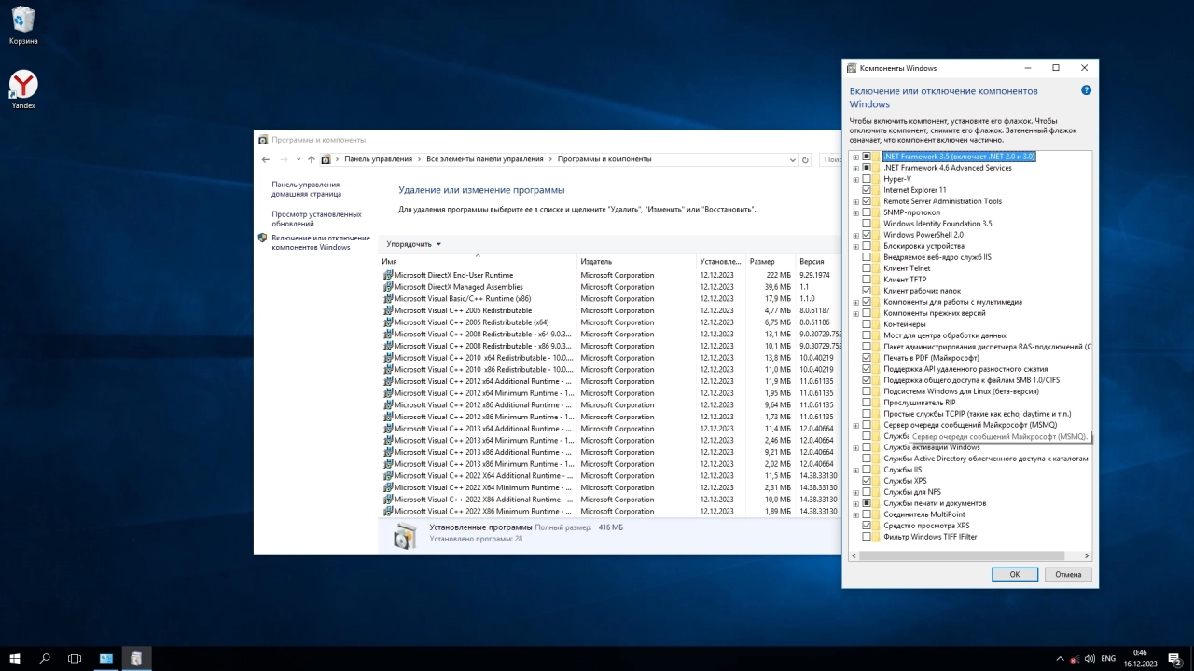The image size is (1194, 671).
Task: Click the Панель управления breadcrumb
Action: [x=378, y=159]
